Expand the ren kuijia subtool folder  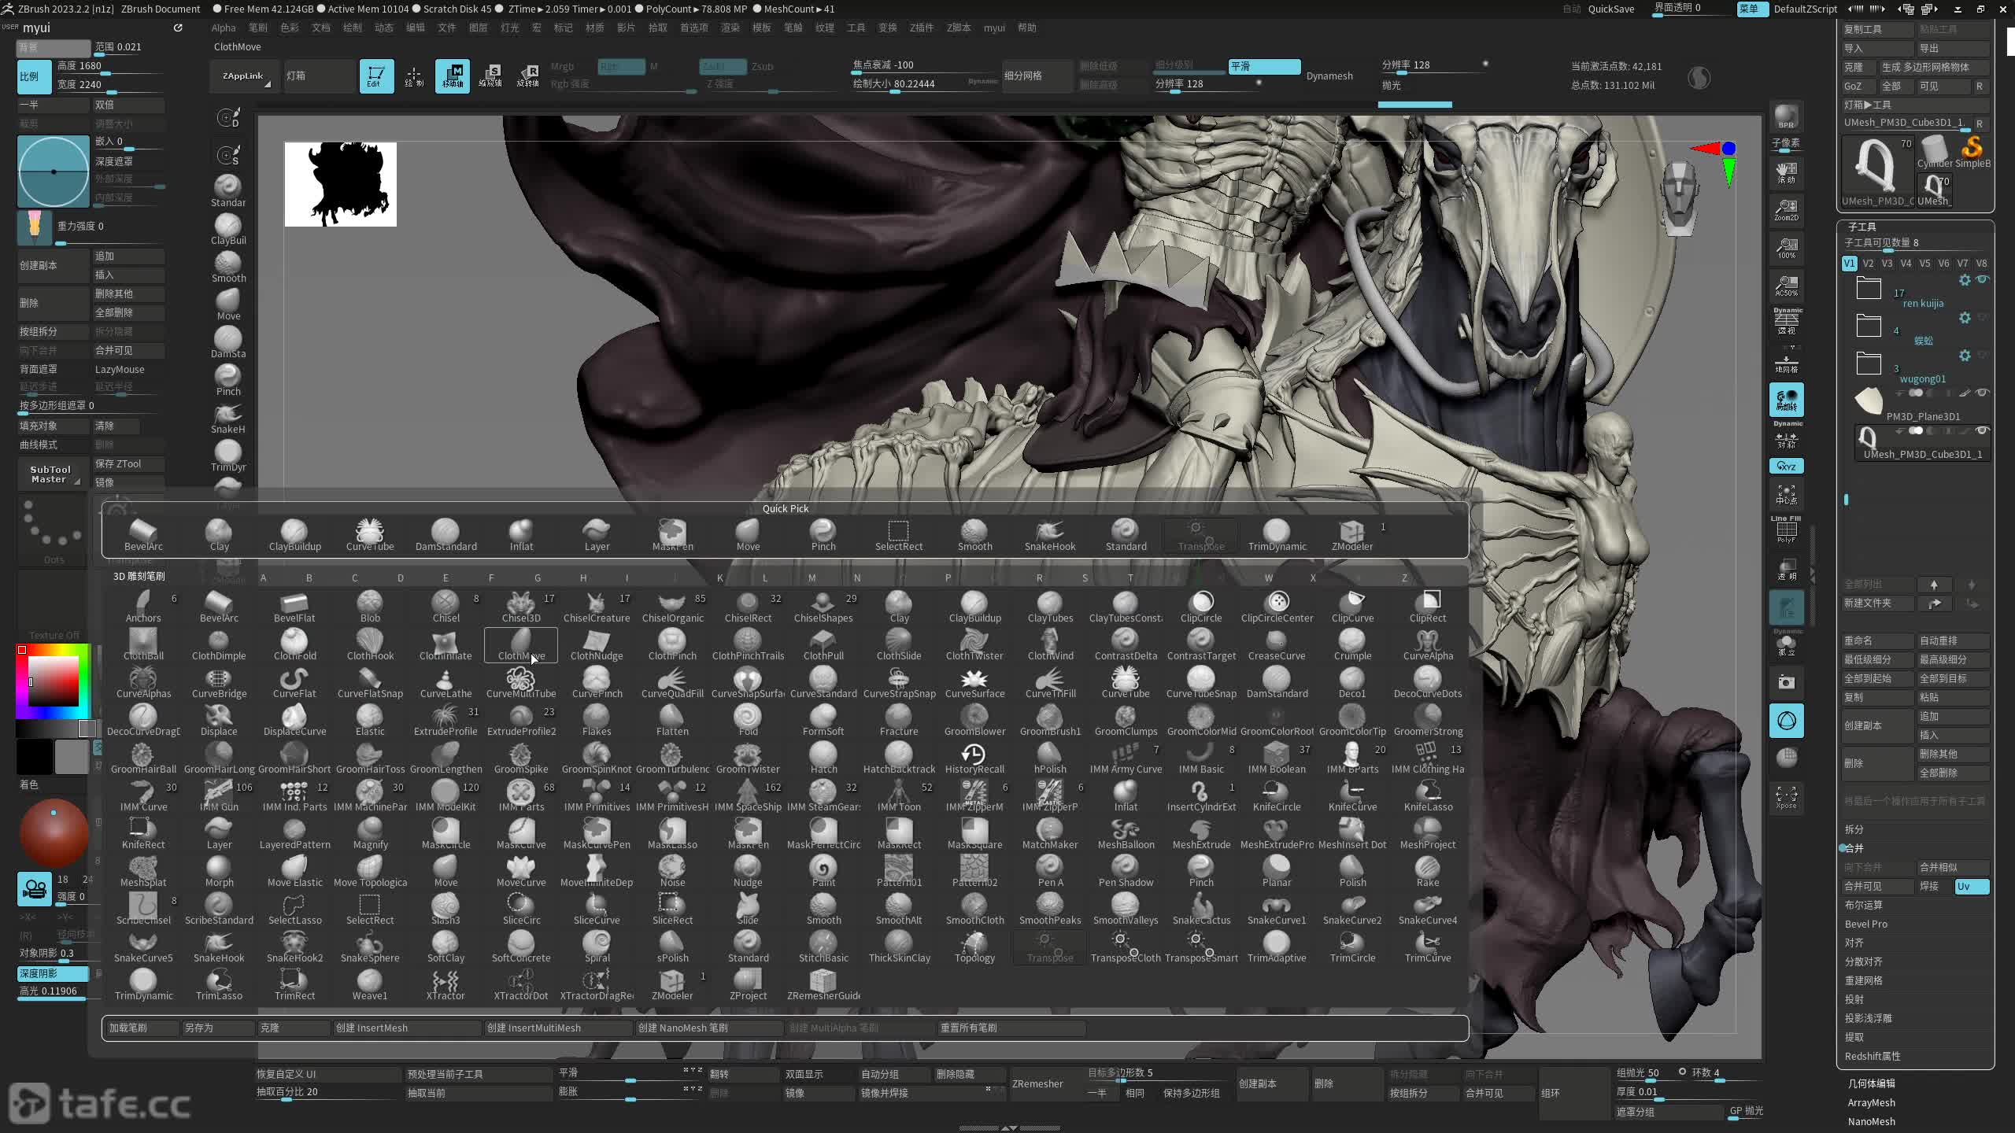(1869, 289)
